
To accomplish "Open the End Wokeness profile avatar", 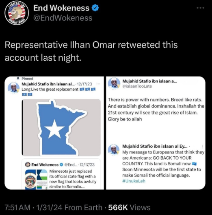I will (x=17, y=13).
